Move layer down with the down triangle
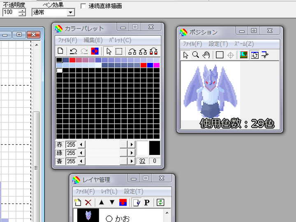296x222 pixels. coord(112,202)
